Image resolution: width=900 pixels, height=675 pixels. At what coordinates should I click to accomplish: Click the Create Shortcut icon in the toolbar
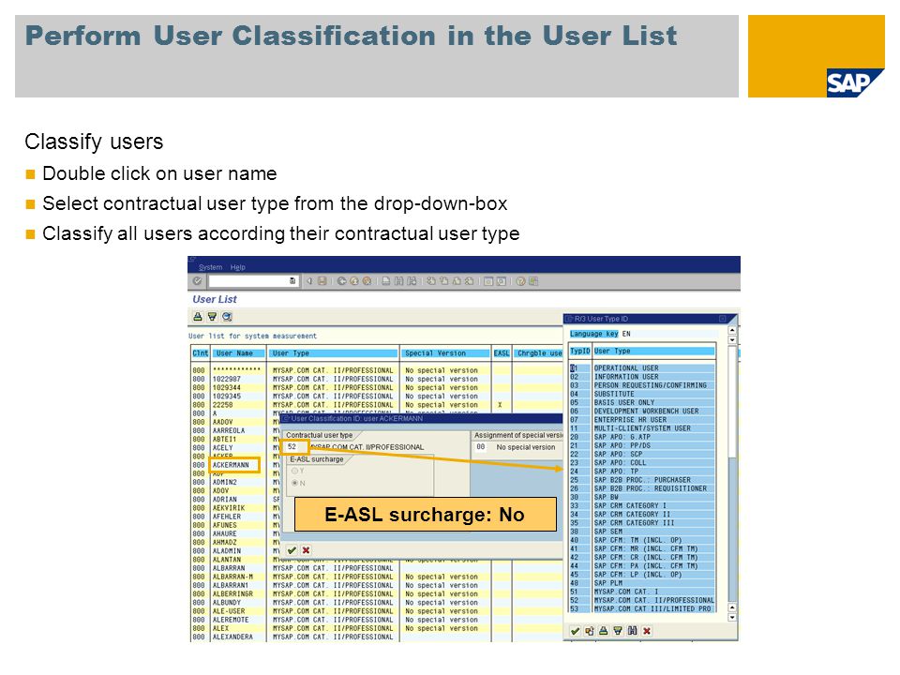[501, 281]
